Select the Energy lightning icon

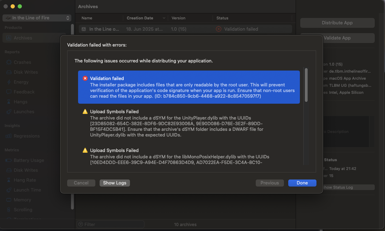(x=8, y=82)
